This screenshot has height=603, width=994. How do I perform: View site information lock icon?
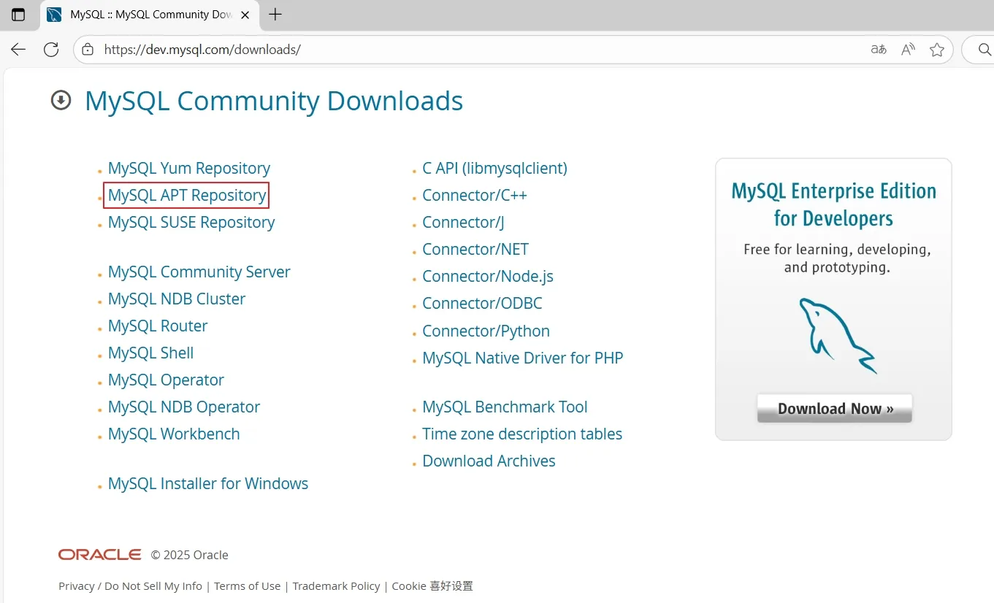[x=88, y=50]
